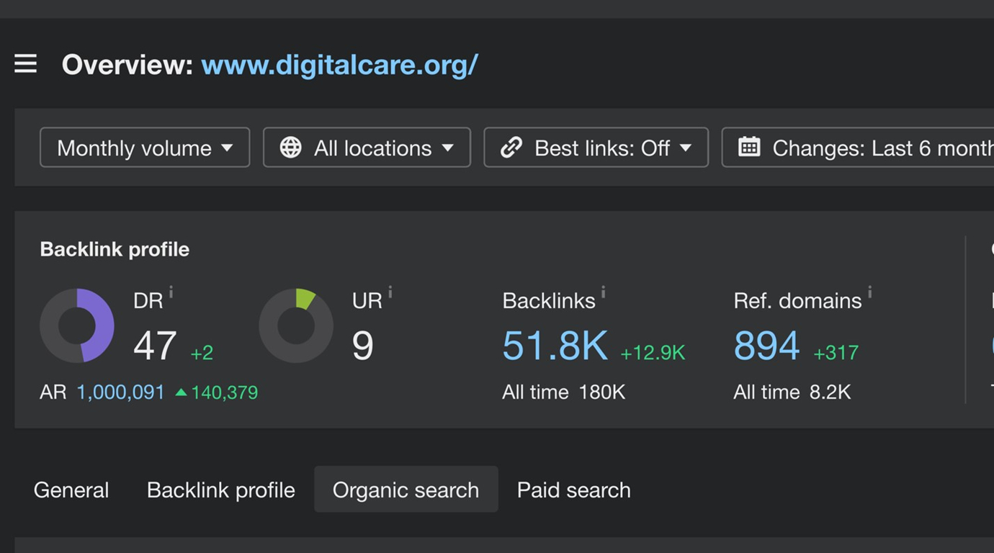Click the Backlinks info icon

[x=603, y=292]
